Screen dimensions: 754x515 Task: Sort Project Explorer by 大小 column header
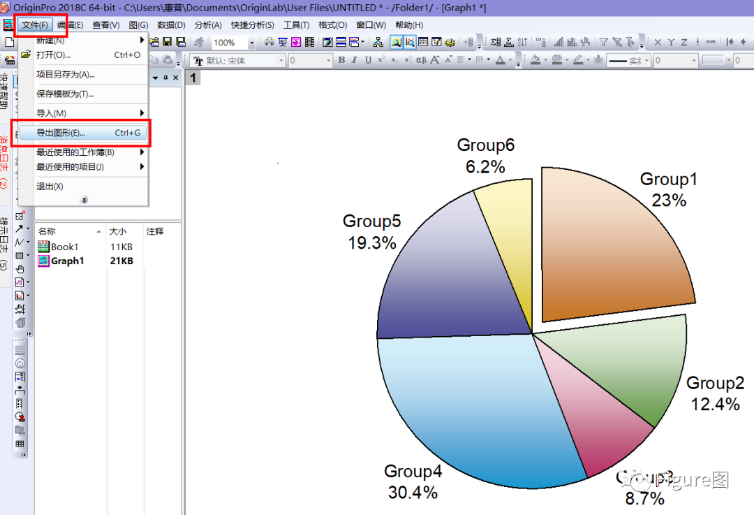click(124, 231)
